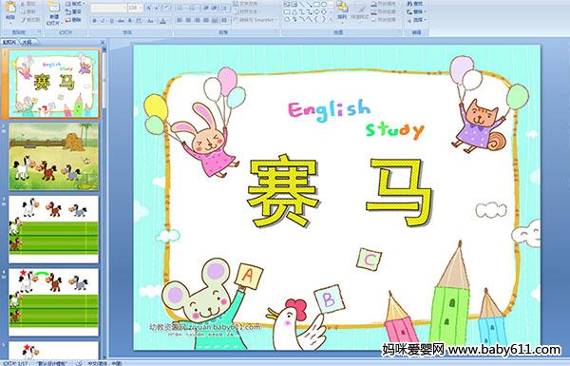Apply bullet list icon

[x=180, y=8]
